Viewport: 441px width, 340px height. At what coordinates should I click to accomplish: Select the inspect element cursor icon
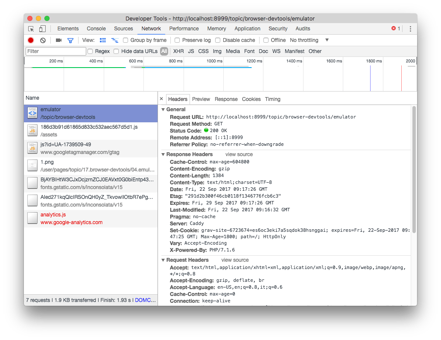tap(30, 28)
